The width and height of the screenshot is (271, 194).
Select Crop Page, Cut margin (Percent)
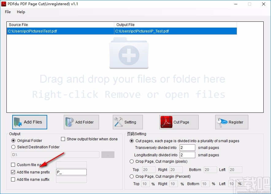point(132,176)
